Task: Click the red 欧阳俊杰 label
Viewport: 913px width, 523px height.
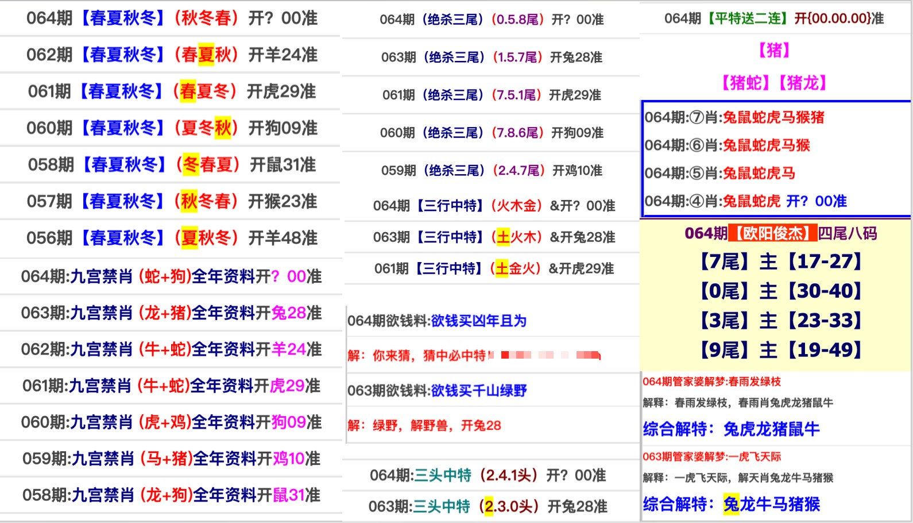Action: [773, 233]
